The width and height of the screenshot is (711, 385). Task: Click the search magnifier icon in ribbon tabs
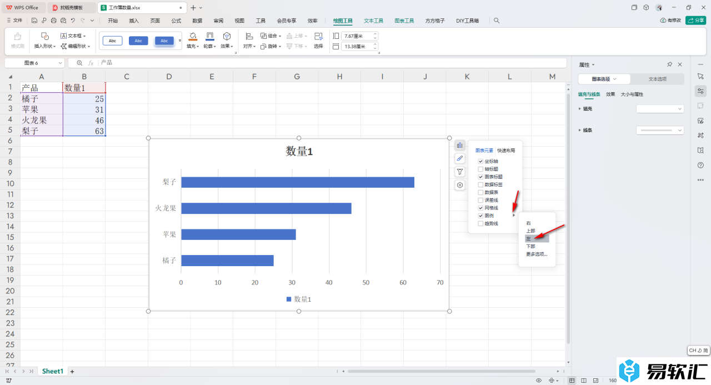pos(497,21)
